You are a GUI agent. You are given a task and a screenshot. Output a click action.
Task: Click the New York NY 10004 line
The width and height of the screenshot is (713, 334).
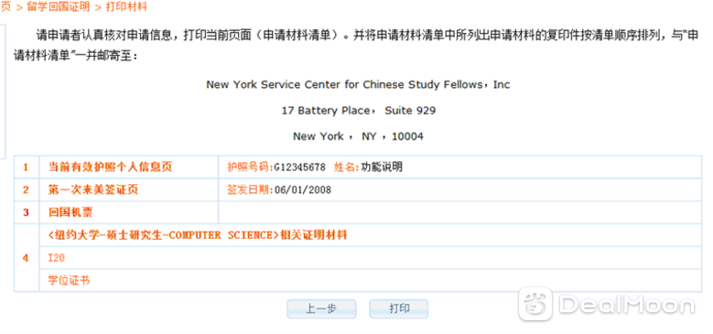point(358,136)
